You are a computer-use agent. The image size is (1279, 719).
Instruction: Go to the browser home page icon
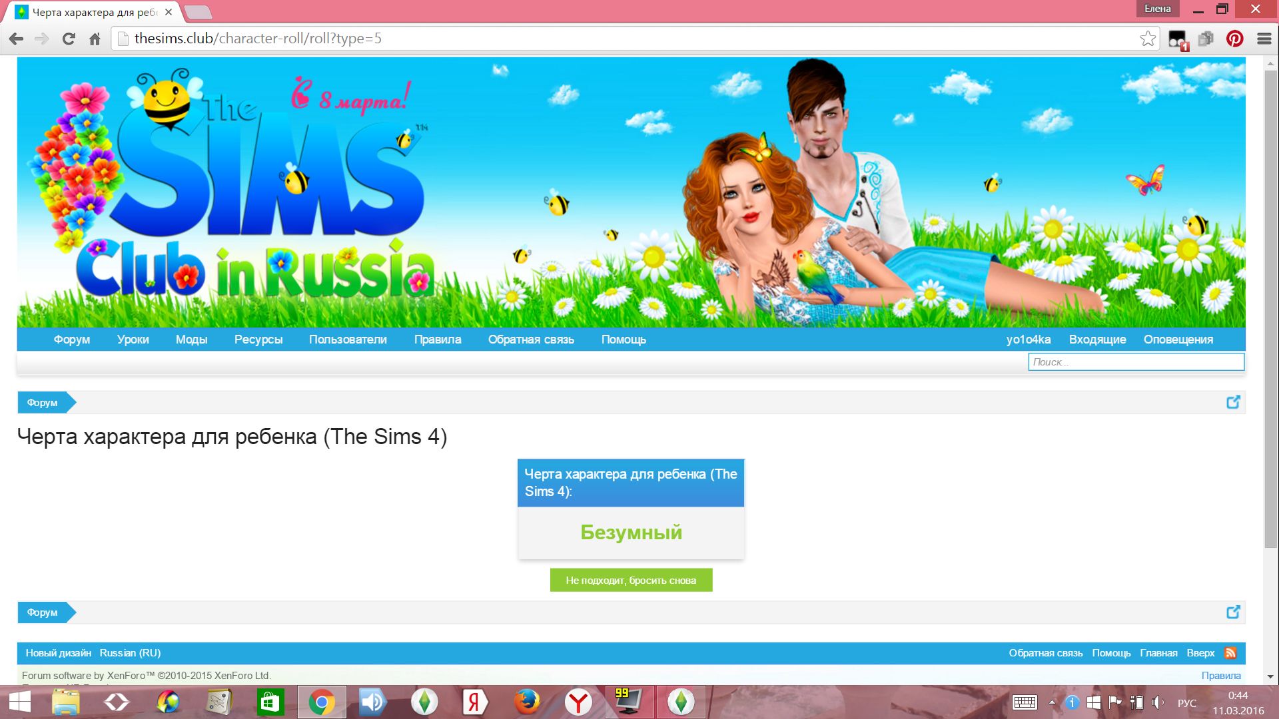click(x=95, y=39)
